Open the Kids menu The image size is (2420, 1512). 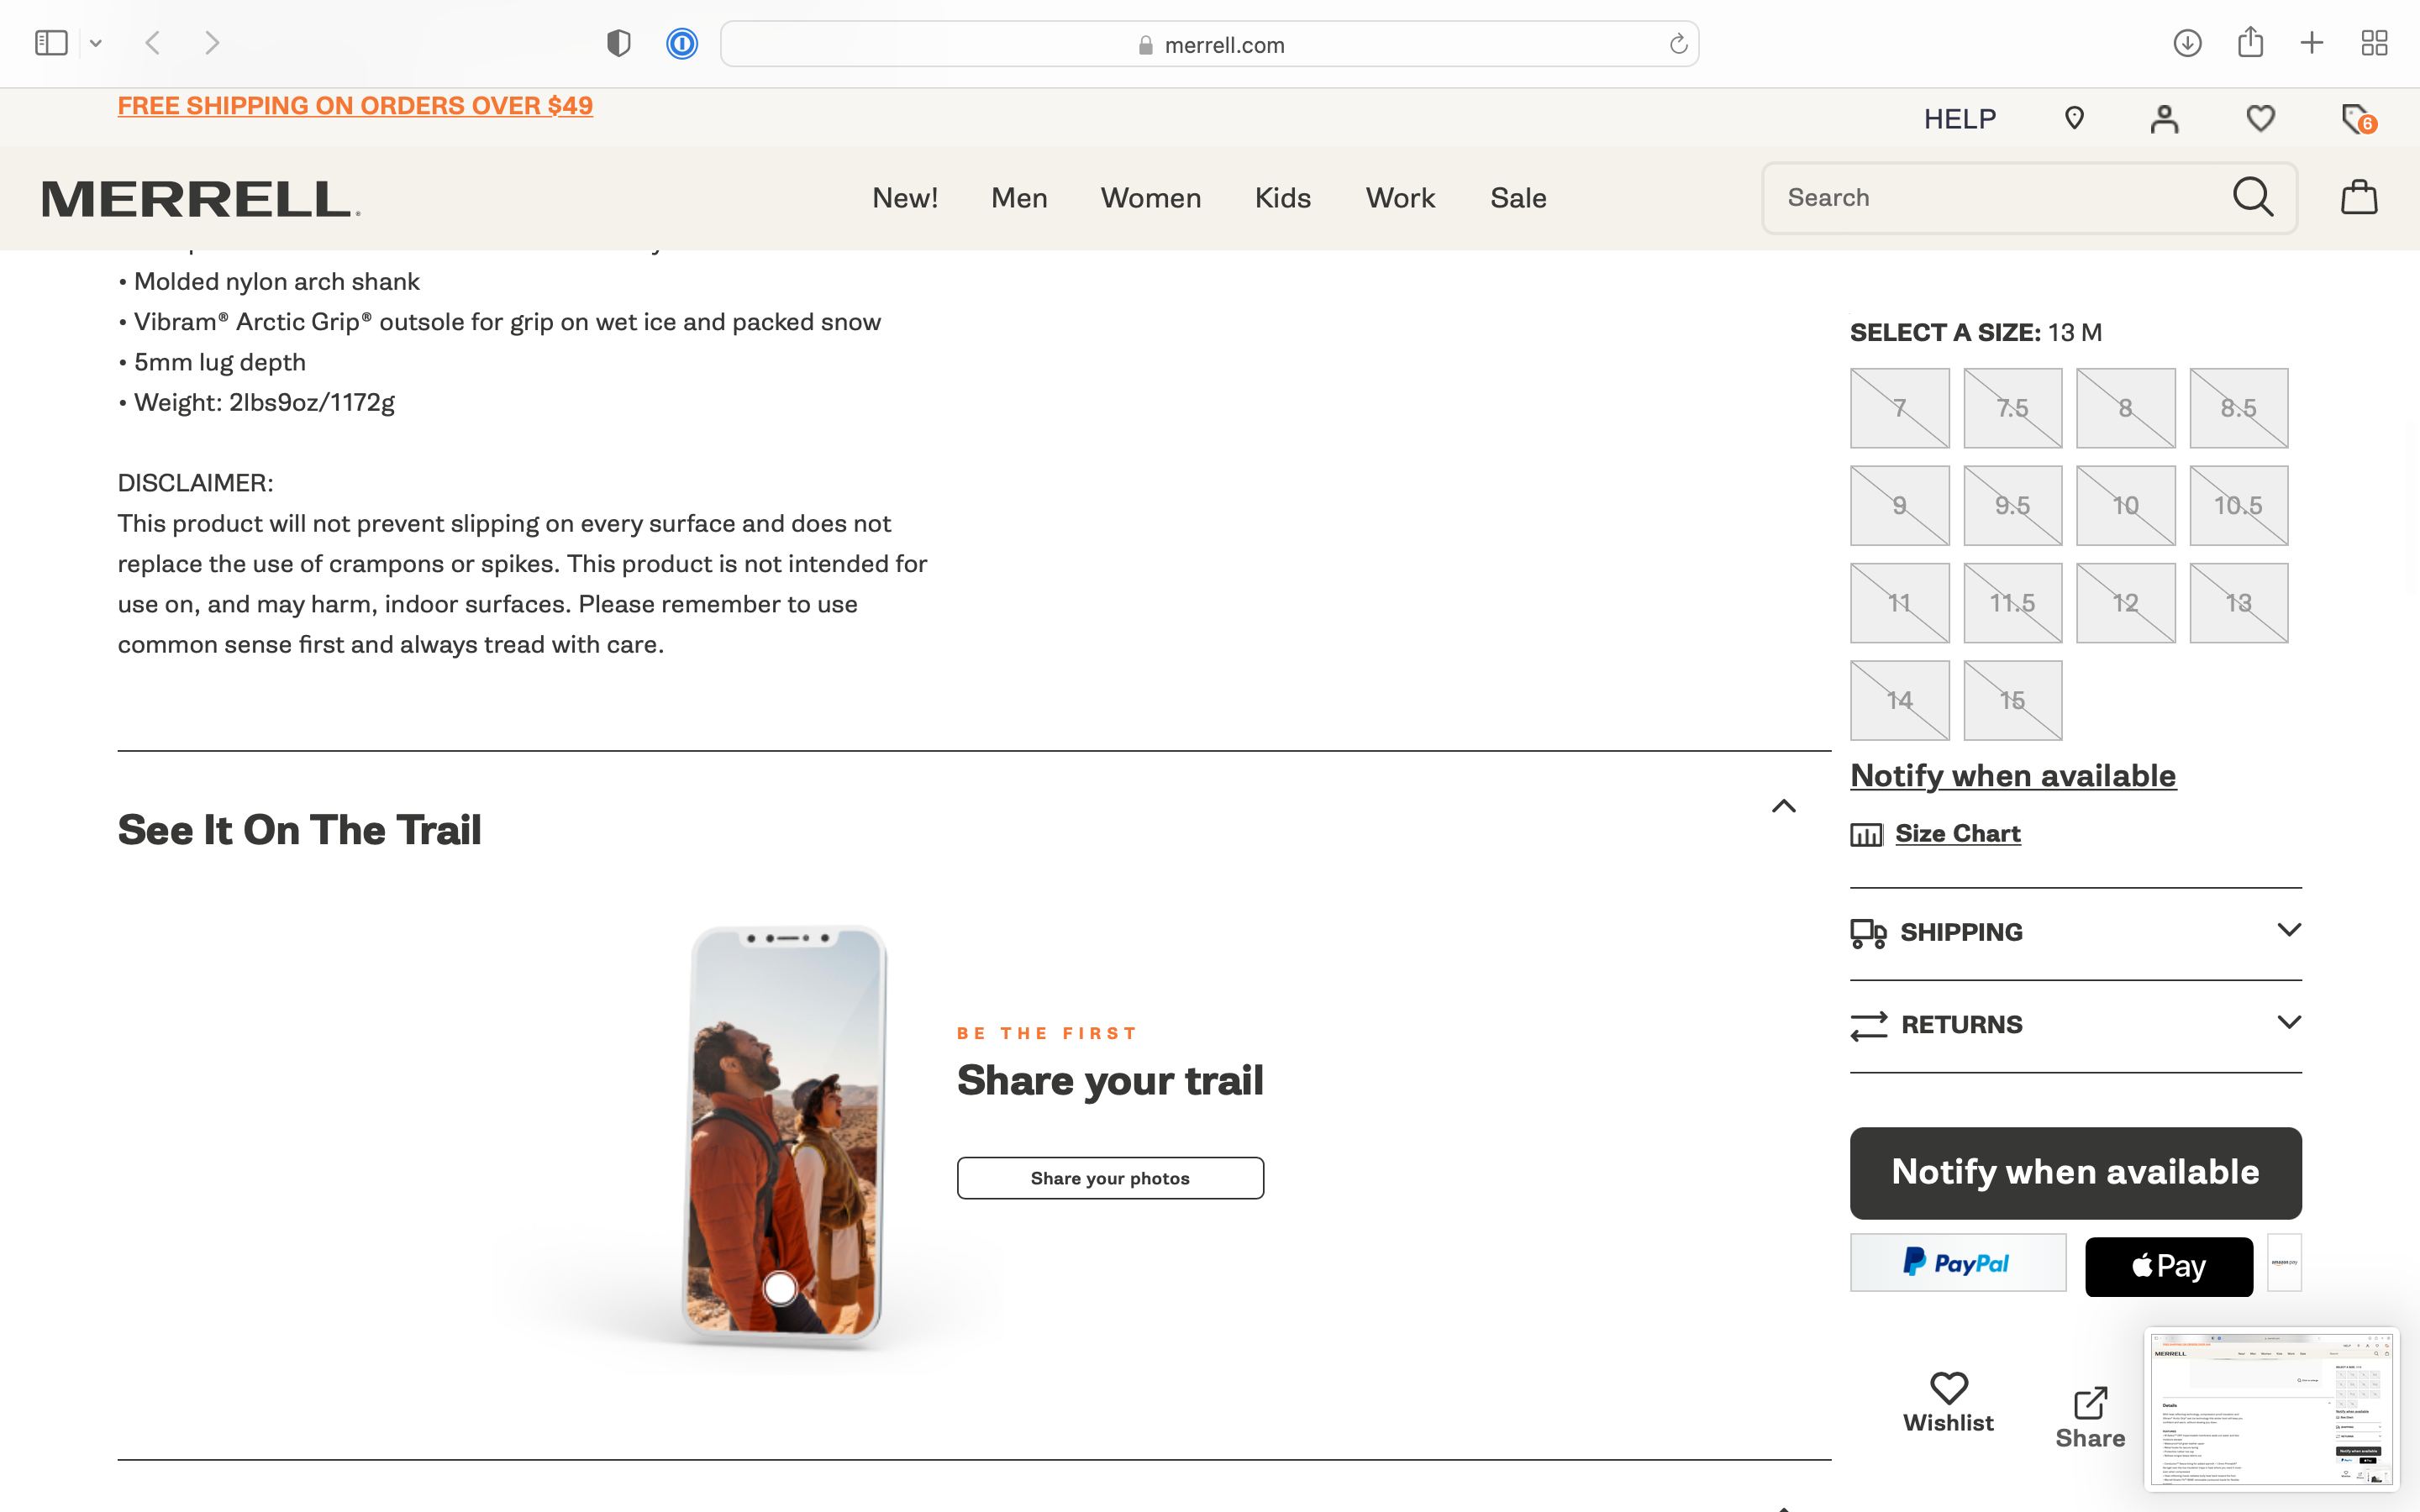(x=1283, y=198)
